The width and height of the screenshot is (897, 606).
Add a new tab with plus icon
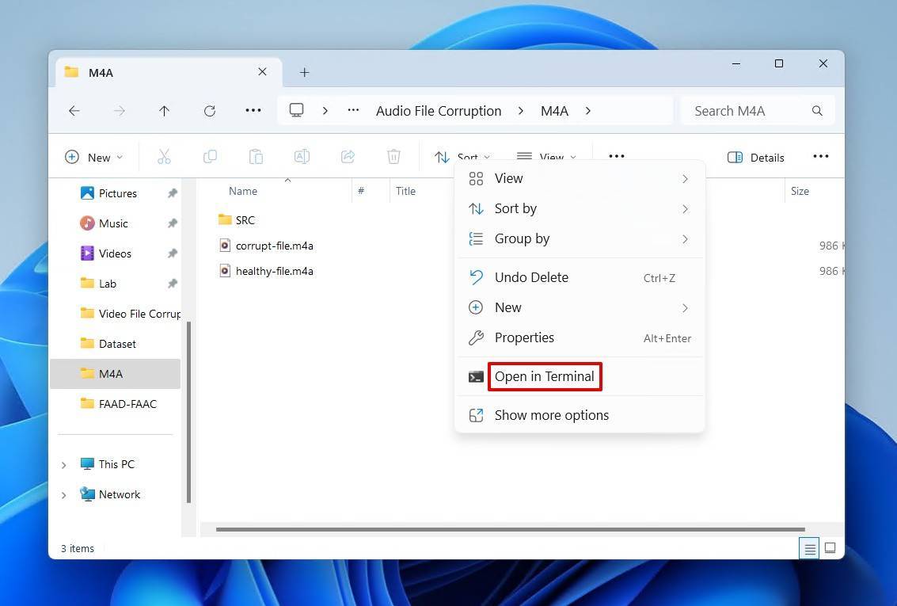(x=304, y=72)
